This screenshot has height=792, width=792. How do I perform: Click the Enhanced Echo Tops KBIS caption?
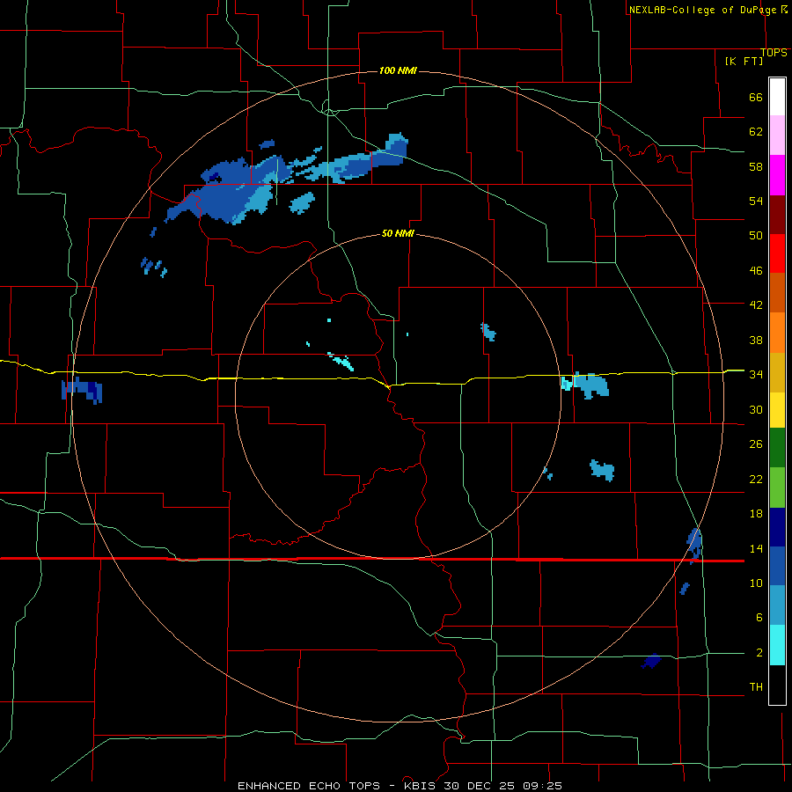pos(400,786)
